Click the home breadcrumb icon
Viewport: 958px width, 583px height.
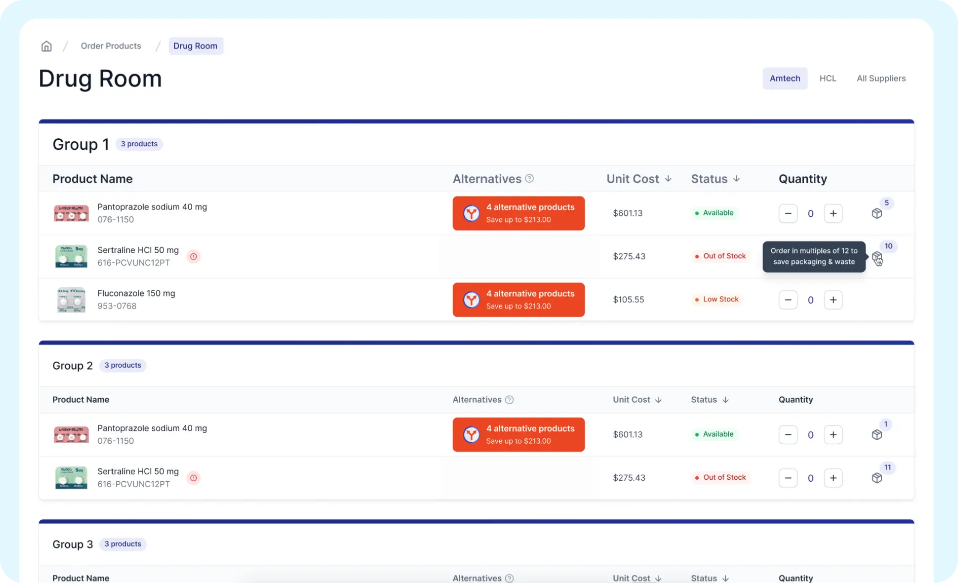click(46, 46)
